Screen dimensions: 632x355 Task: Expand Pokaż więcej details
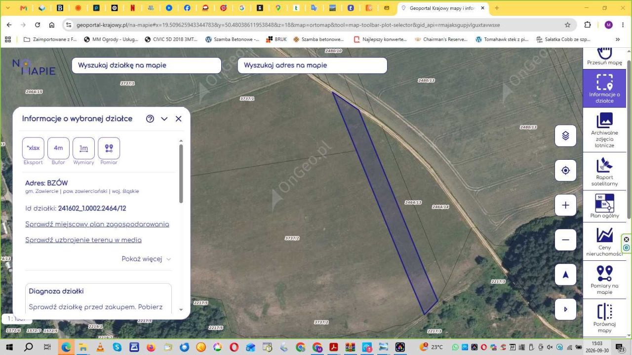(147, 259)
